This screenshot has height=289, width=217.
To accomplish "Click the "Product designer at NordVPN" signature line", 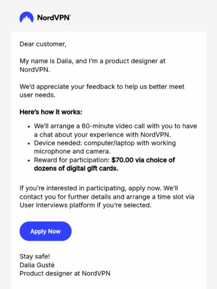I will tap(65, 273).
